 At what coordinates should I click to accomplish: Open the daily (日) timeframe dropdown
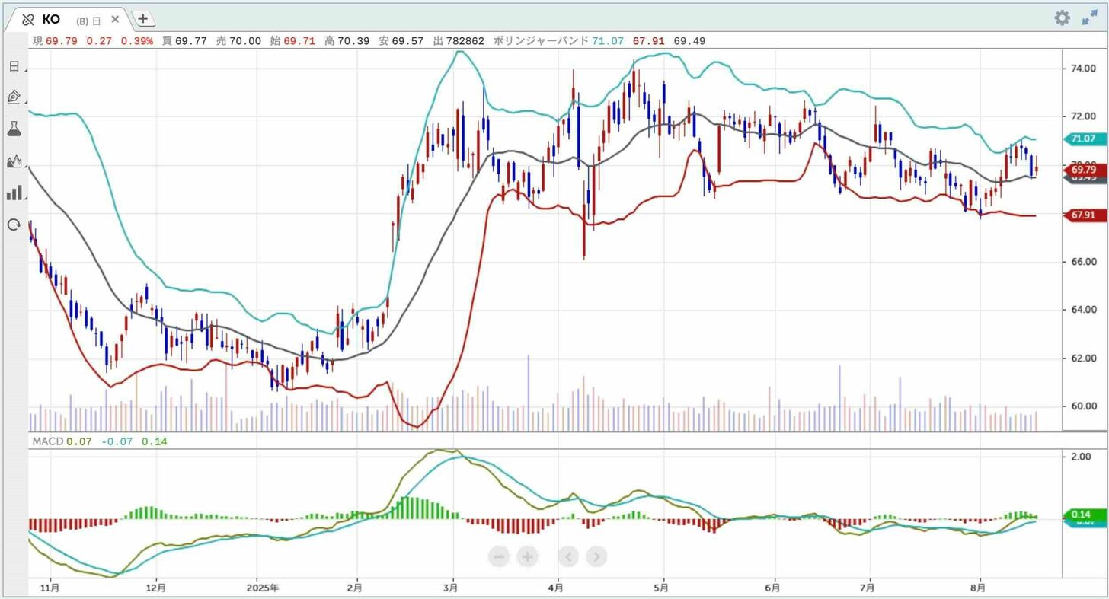click(14, 66)
